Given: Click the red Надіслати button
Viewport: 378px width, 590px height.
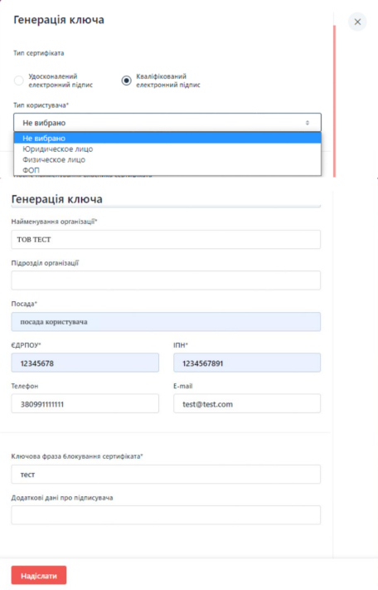Looking at the screenshot, I should click(x=39, y=575).
